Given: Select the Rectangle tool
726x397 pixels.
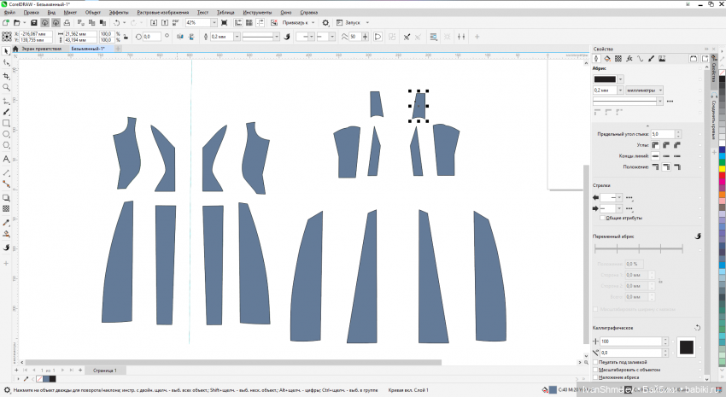Looking at the screenshot, I should click(6, 123).
